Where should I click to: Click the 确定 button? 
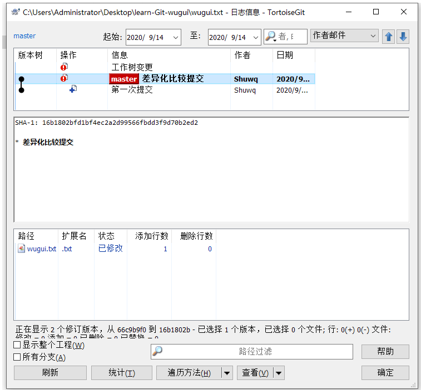(x=385, y=373)
